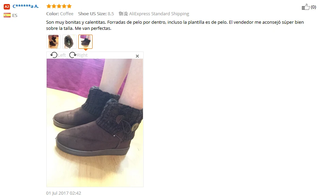Click the enlarged brown boots photo
Screen dimensions: 323x196
point(95,122)
